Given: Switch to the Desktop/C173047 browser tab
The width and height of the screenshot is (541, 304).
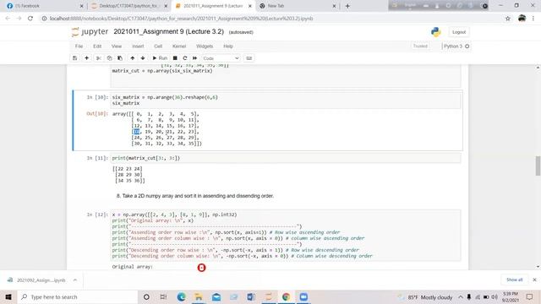Looking at the screenshot, I should click(x=128, y=6).
